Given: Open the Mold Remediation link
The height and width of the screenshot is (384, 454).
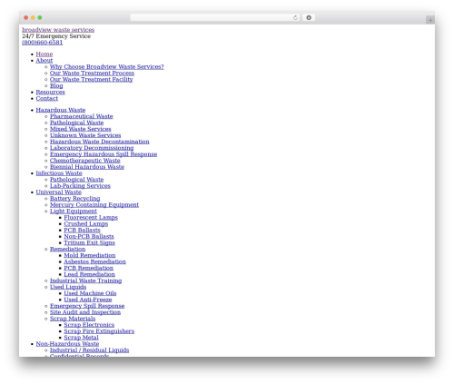Looking at the screenshot, I should click(90, 256).
